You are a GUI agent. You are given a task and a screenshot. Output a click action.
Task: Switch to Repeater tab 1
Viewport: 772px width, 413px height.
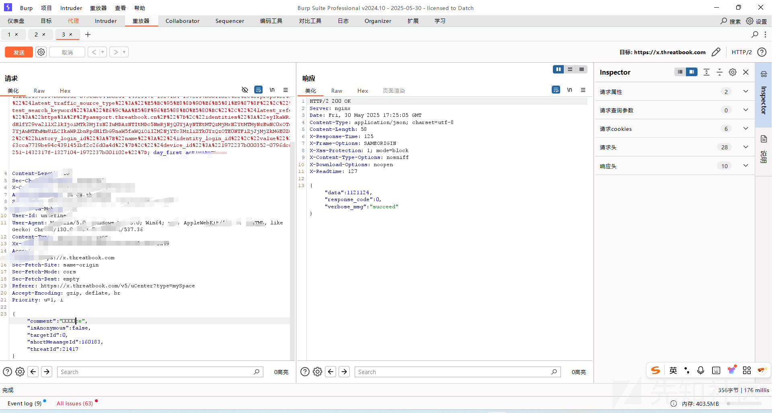coord(9,35)
